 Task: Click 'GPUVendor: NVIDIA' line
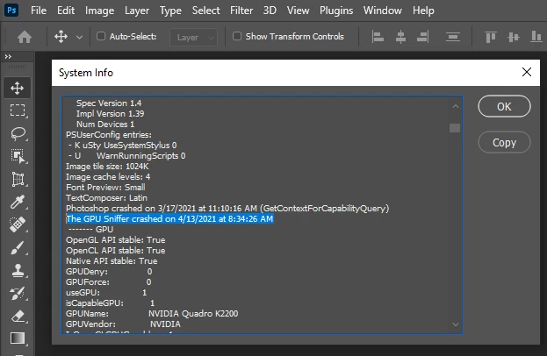tap(123, 324)
